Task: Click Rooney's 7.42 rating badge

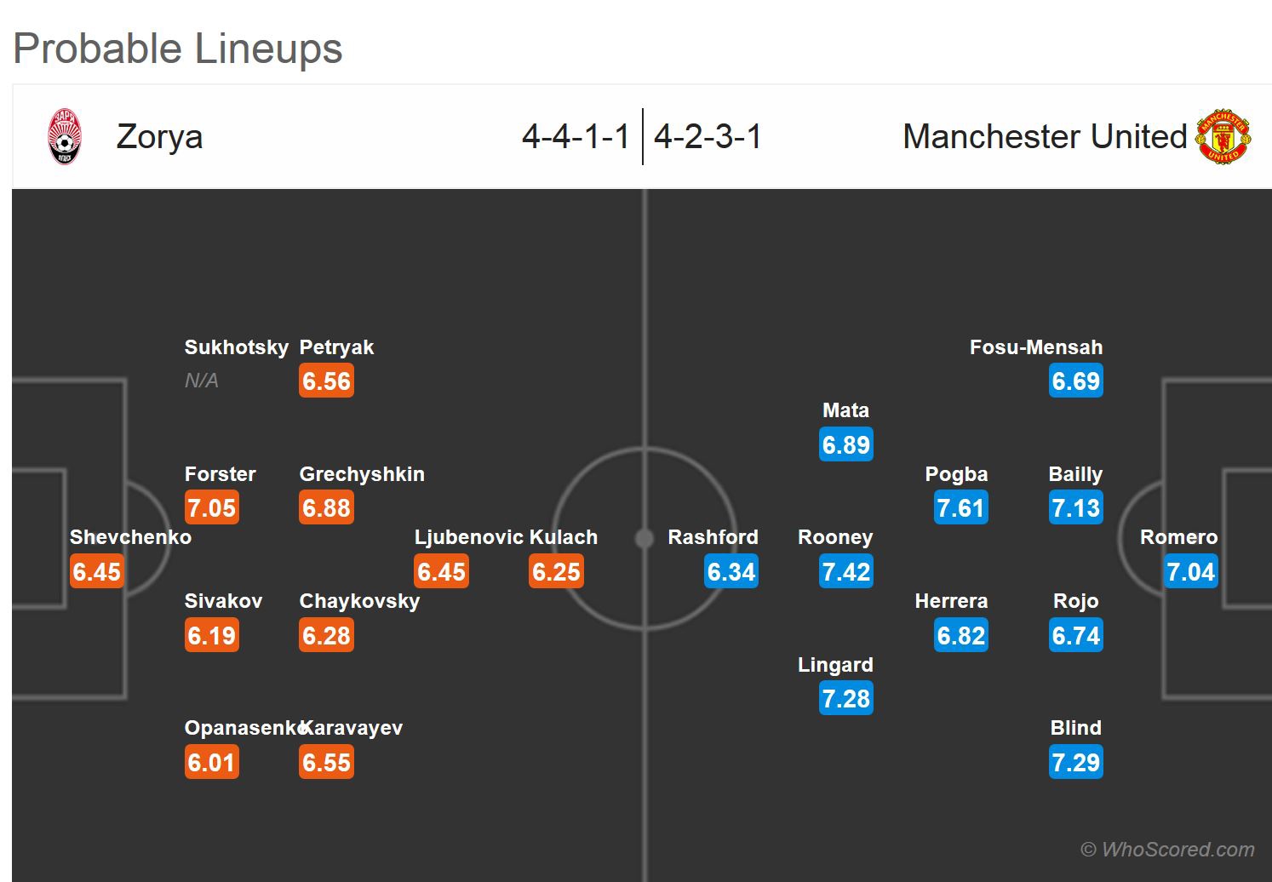Action: [846, 572]
